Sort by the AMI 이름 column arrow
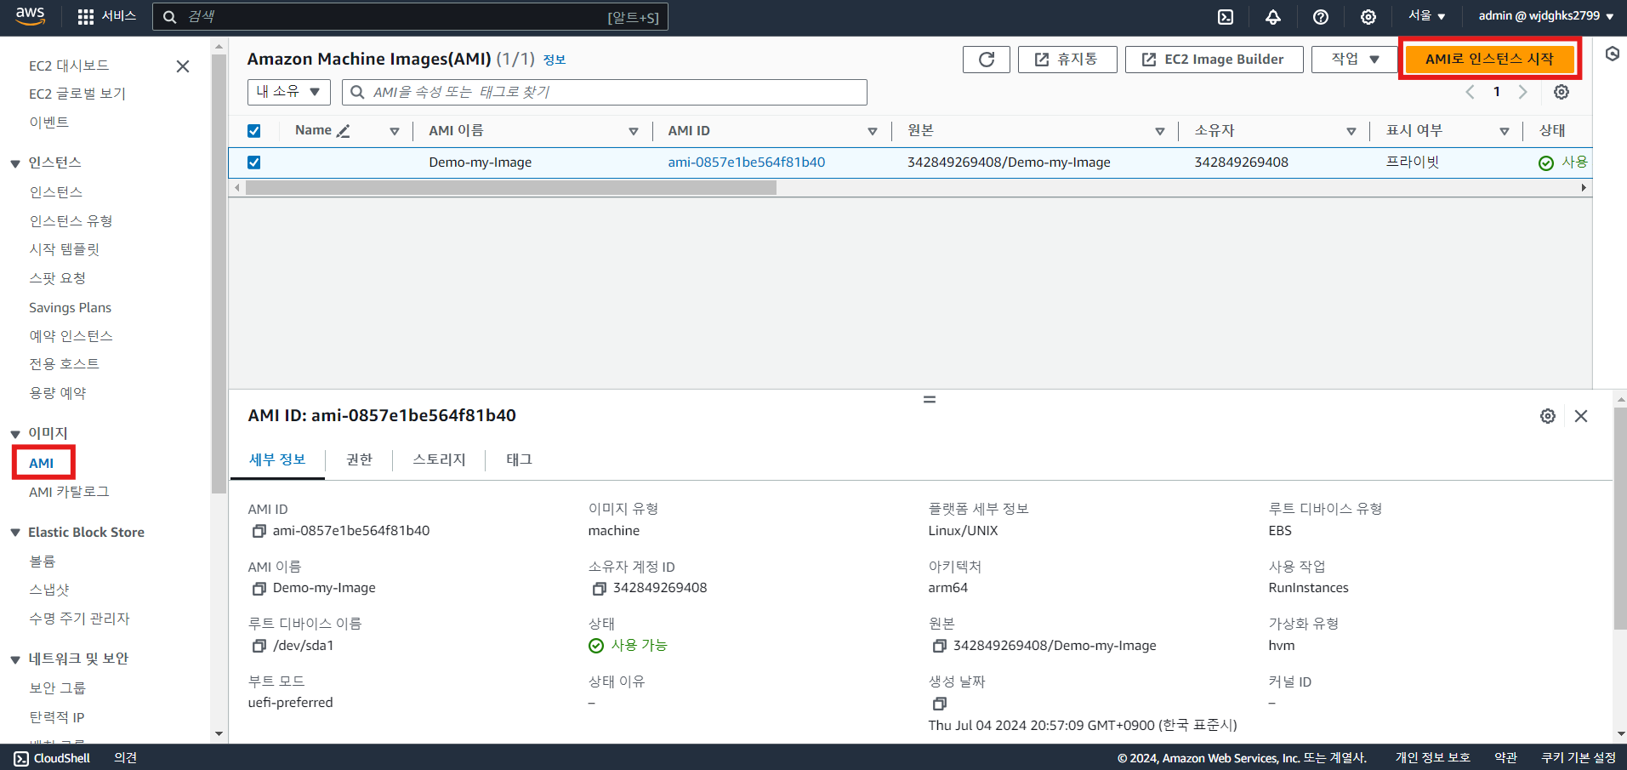This screenshot has height=770, width=1627. coord(634,131)
